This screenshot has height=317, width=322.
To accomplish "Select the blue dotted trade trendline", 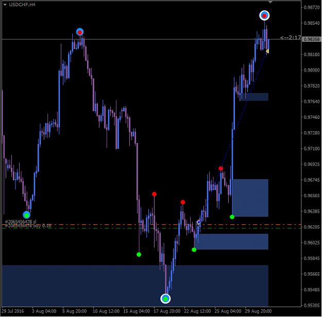I will [233, 137].
